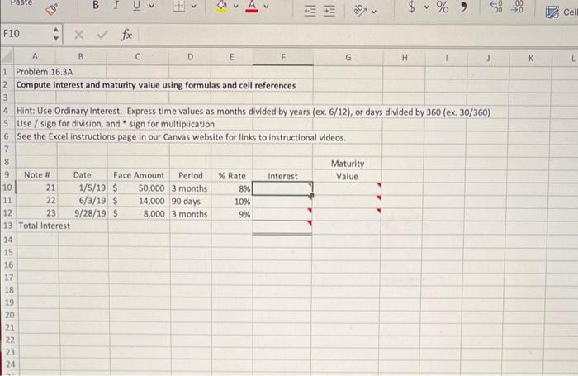
Task: Select column A header
Action: pyautogui.click(x=35, y=56)
